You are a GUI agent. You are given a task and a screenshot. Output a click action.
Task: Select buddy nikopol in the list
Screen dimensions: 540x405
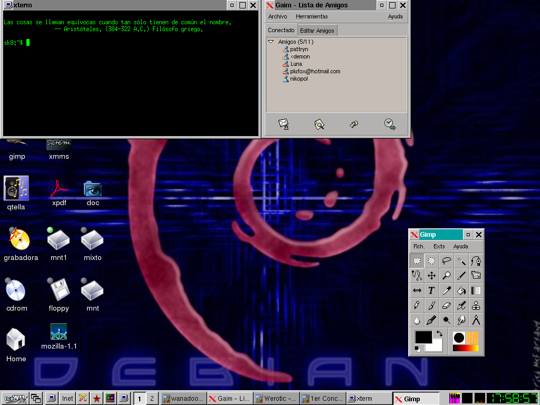(298, 79)
